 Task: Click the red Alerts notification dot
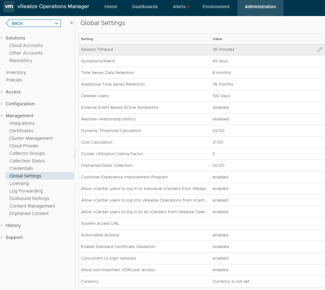(x=188, y=7)
